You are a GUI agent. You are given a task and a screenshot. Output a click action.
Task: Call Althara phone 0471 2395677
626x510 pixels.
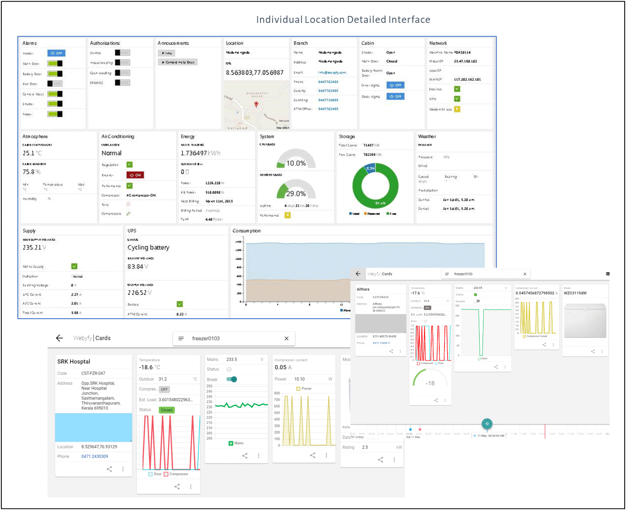click(x=381, y=343)
